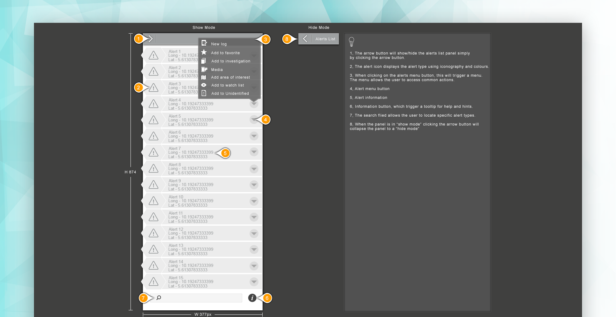Click the Alert 5 warning triangle icon
616x317 pixels.
[153, 120]
